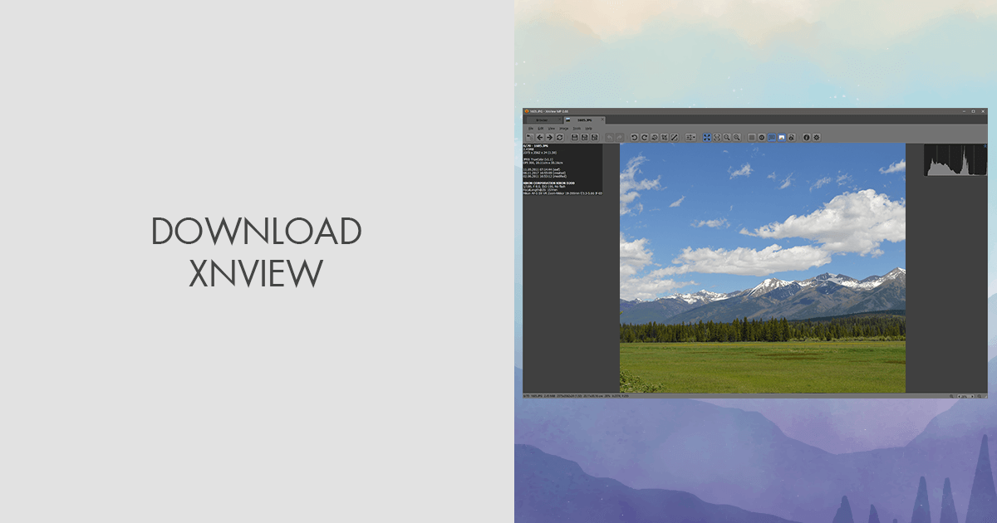Open the Image menu

(562, 129)
